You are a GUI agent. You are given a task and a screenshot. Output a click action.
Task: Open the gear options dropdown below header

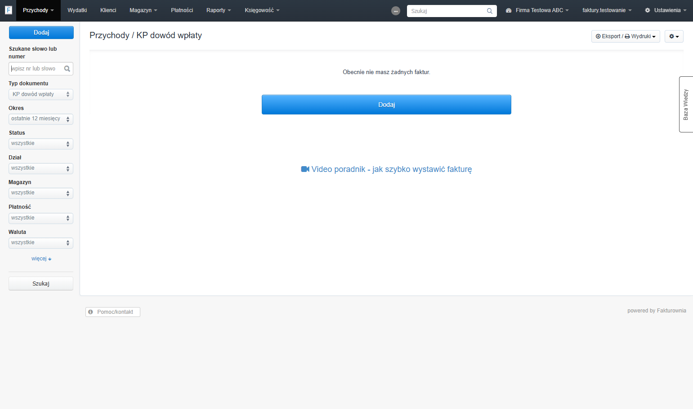tap(674, 36)
